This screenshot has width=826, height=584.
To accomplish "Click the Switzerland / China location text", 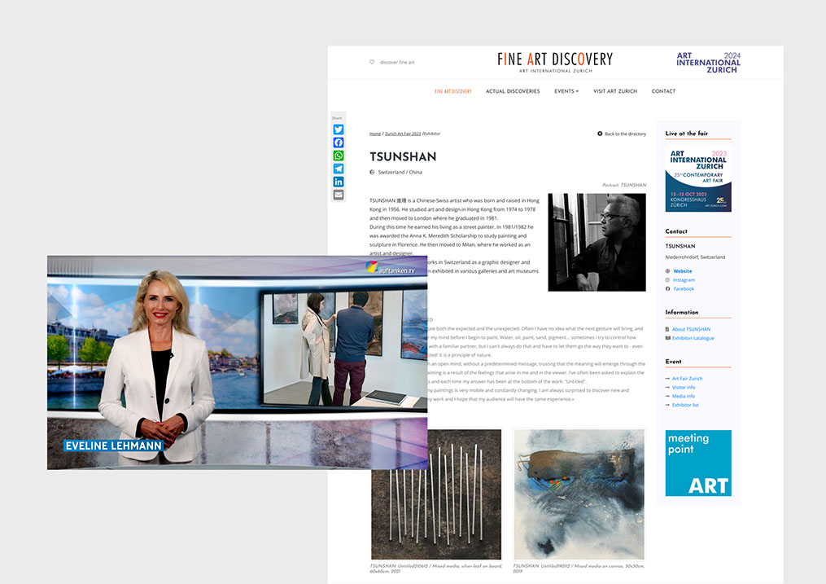I will click(400, 173).
